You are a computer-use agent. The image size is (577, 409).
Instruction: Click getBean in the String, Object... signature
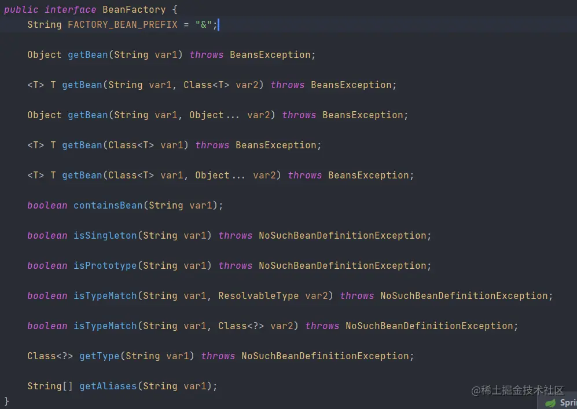click(88, 115)
